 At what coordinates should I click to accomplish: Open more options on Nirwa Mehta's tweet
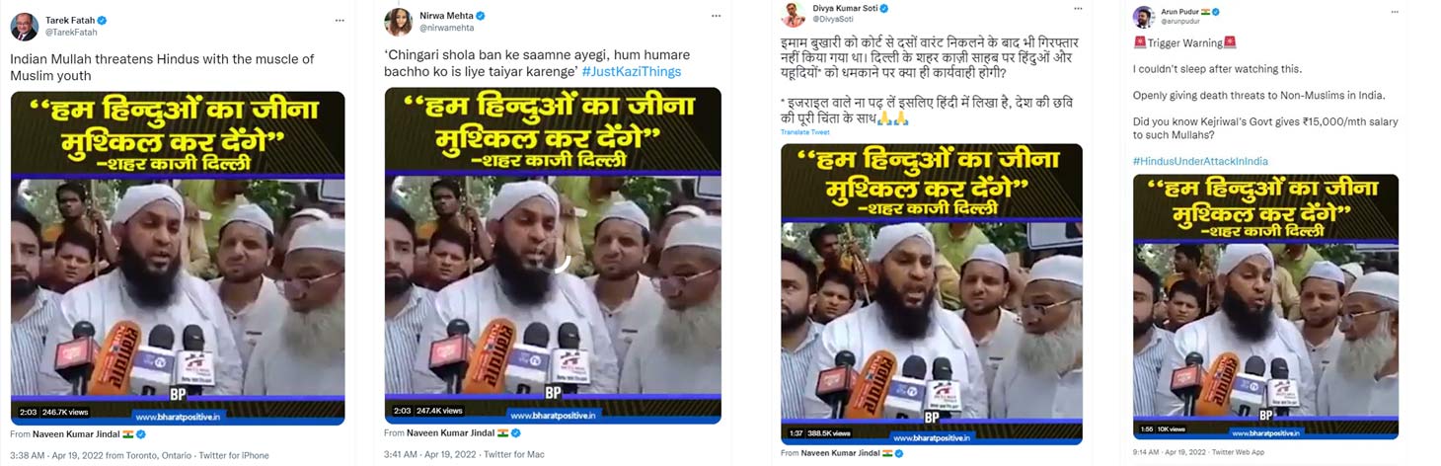715,17
